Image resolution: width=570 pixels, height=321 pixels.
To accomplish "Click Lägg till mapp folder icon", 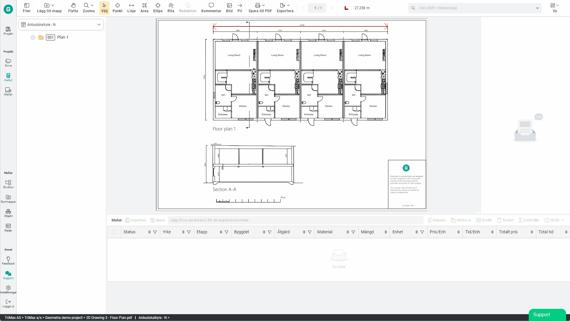I will click(47, 5).
